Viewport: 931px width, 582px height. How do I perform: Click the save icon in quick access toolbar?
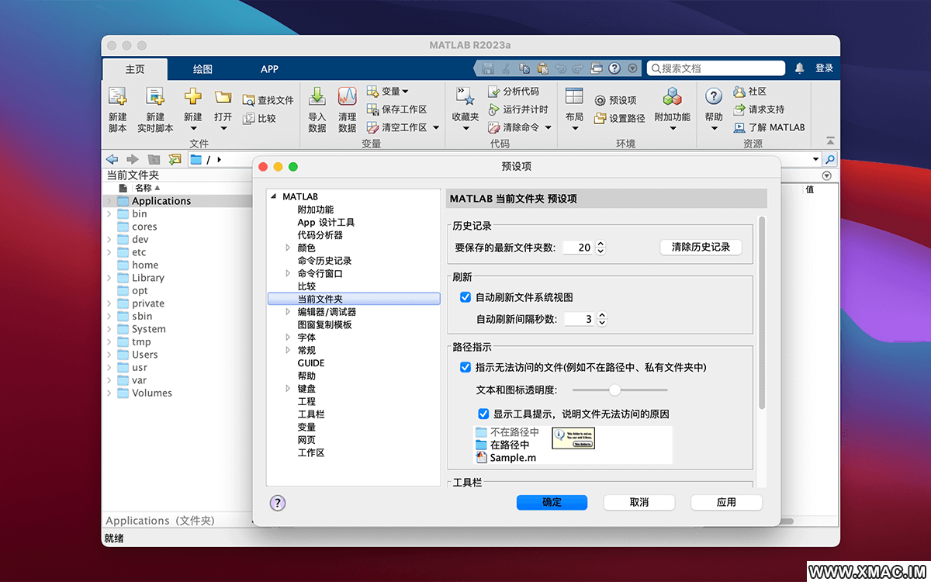488,68
